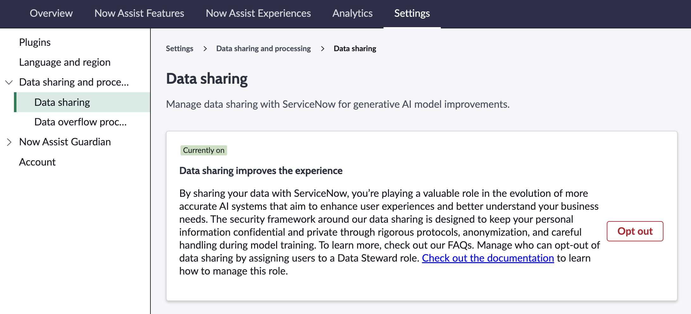
Task: Click Data sharing improves the experience heading
Action: coord(261,171)
